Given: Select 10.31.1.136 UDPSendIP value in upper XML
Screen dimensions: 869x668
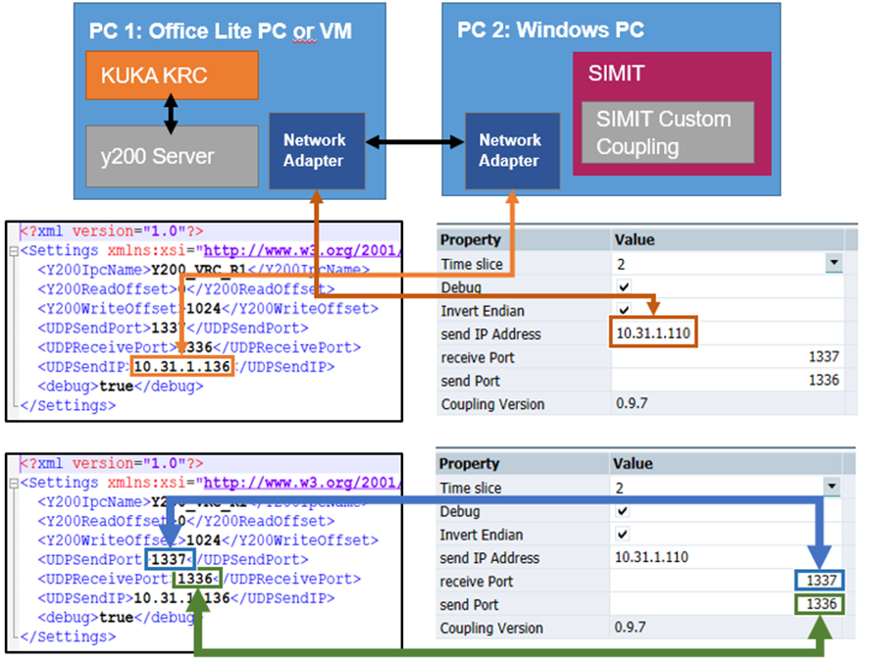Looking at the screenshot, I should [x=181, y=367].
